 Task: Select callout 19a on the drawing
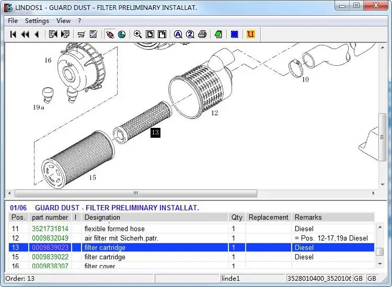pyautogui.click(x=39, y=107)
